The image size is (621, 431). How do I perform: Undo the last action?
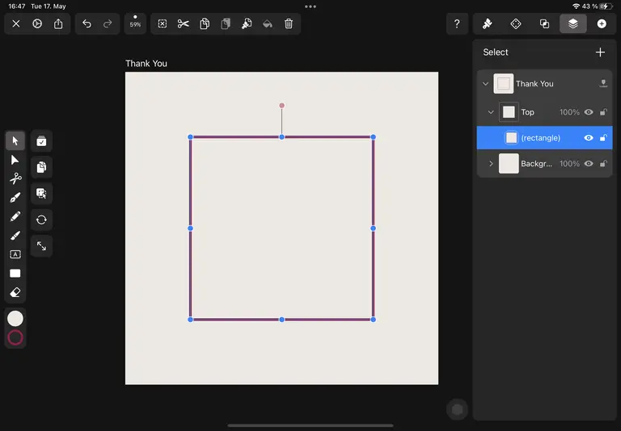87,23
